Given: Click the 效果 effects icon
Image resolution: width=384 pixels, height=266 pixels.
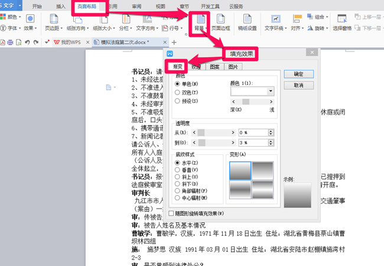Looking at the screenshot, I should (x=30, y=18).
